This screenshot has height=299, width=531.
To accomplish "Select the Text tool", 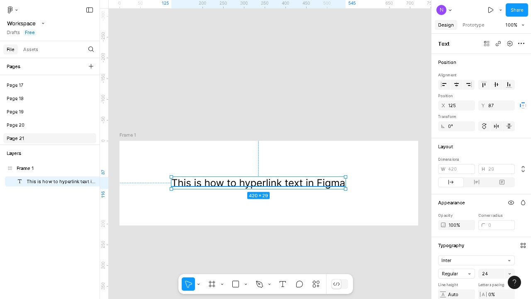I will click(283, 284).
